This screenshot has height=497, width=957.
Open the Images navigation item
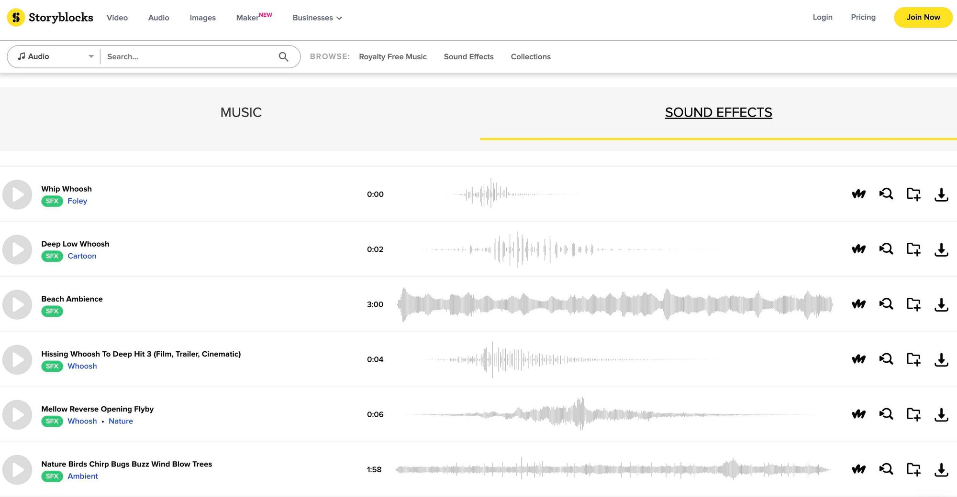(203, 18)
